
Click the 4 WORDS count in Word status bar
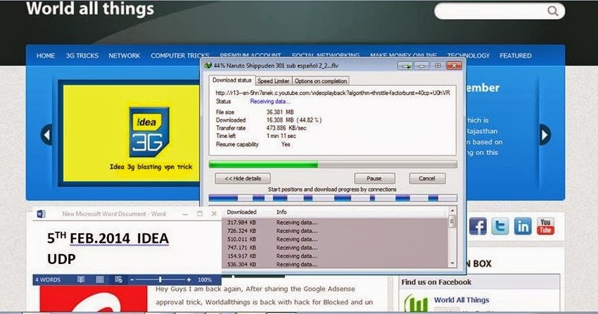48,280
